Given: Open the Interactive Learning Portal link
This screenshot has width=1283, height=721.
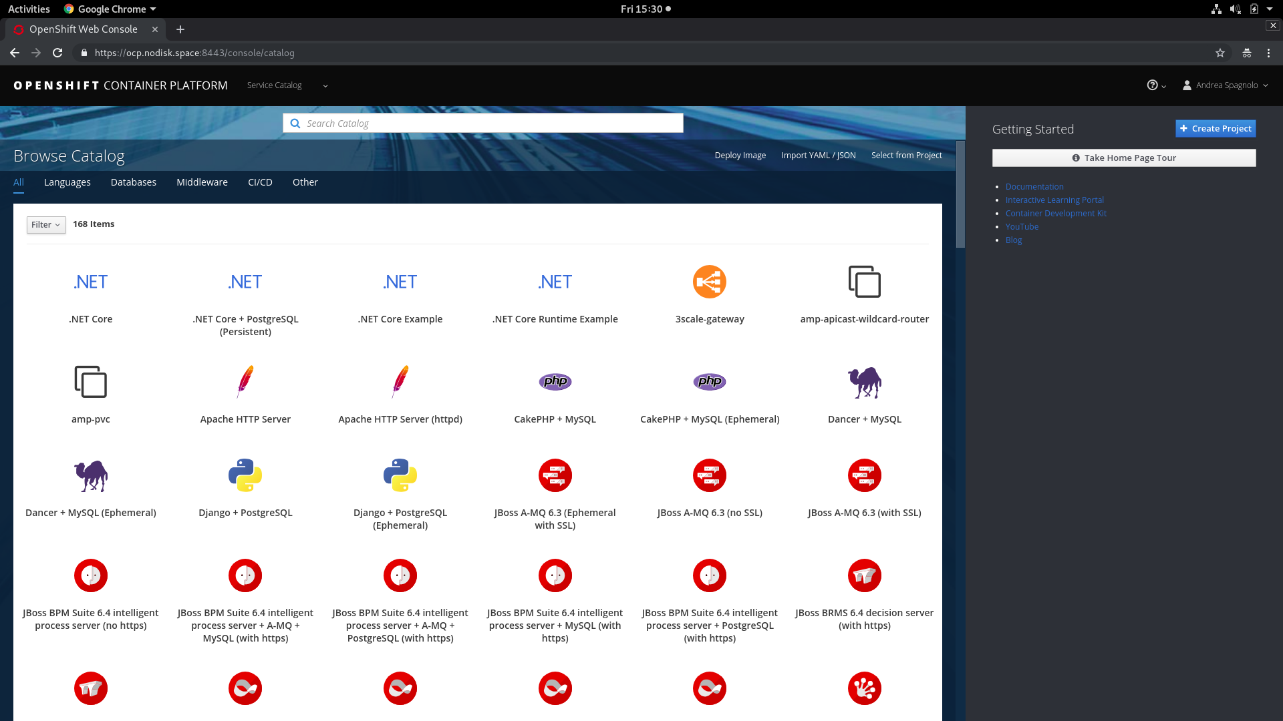Looking at the screenshot, I should pyautogui.click(x=1054, y=200).
